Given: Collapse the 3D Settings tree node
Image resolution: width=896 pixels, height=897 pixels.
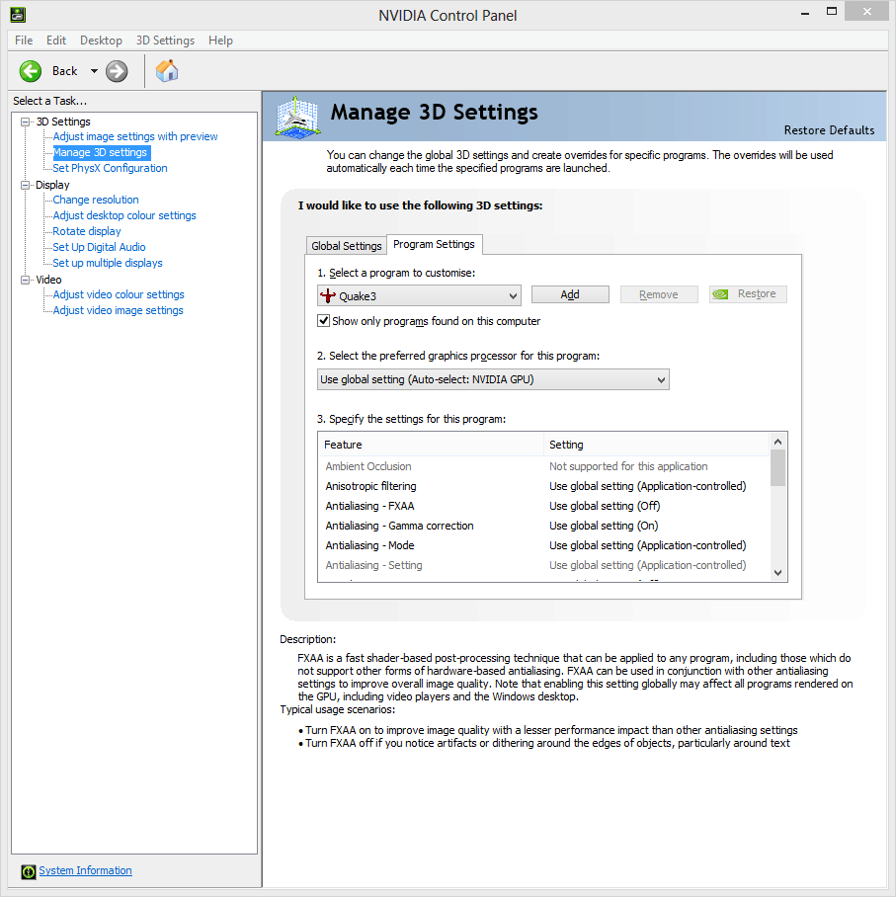Looking at the screenshot, I should coord(25,122).
